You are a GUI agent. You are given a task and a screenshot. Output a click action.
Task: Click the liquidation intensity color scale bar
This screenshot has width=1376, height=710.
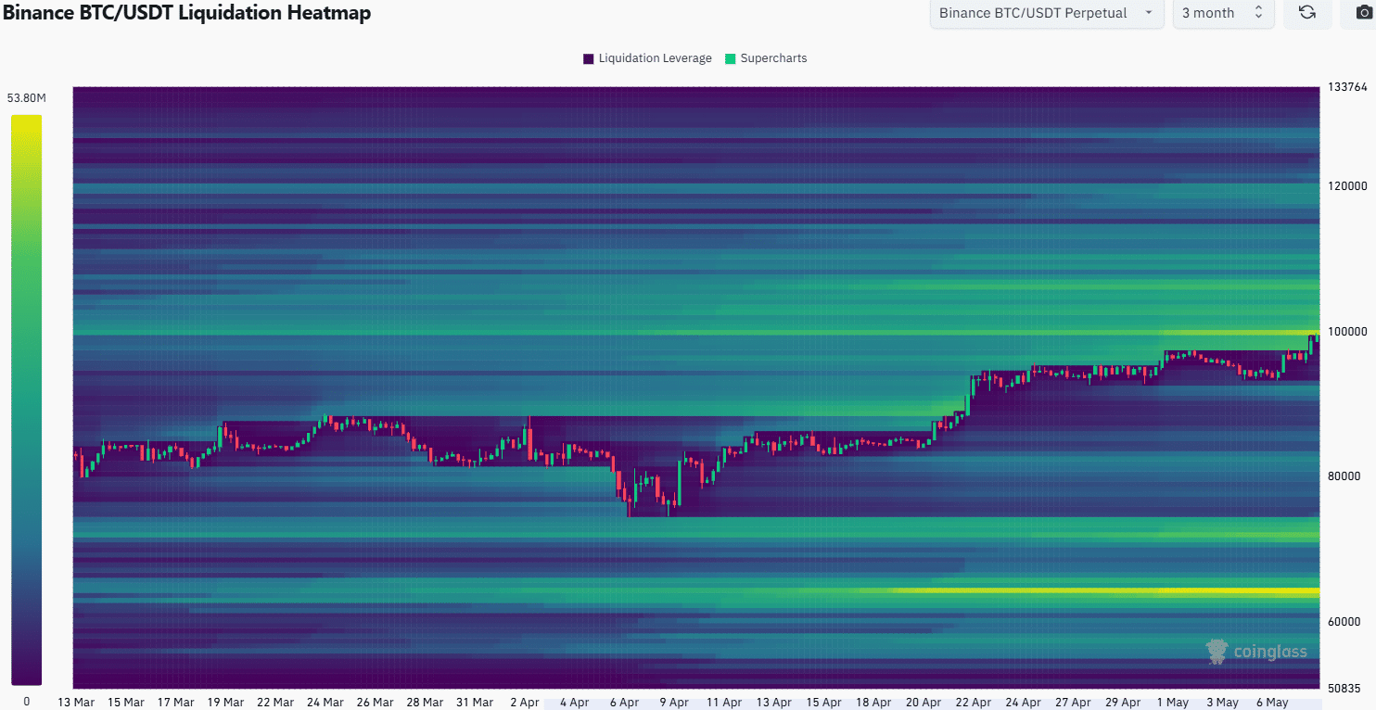click(x=27, y=399)
